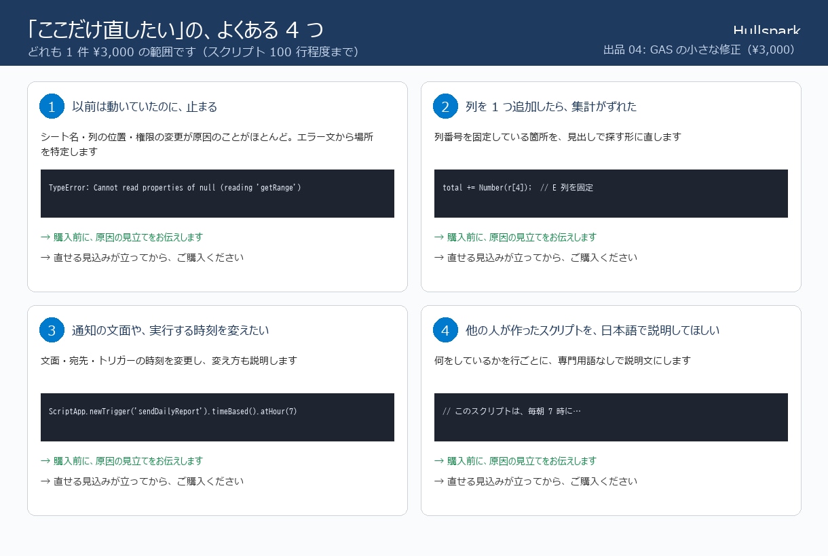The image size is (828, 556).
Task: Click the ScriptApp.newTrigger('sendDailyReport') code block
Action: tap(217, 417)
